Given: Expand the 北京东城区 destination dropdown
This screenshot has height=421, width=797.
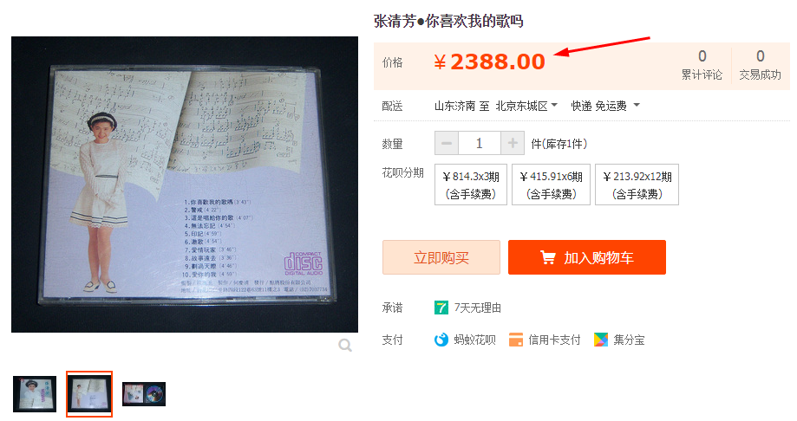Looking at the screenshot, I should 526,106.
